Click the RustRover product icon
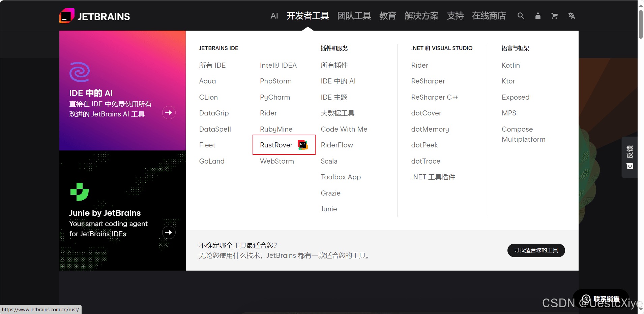 (x=303, y=145)
